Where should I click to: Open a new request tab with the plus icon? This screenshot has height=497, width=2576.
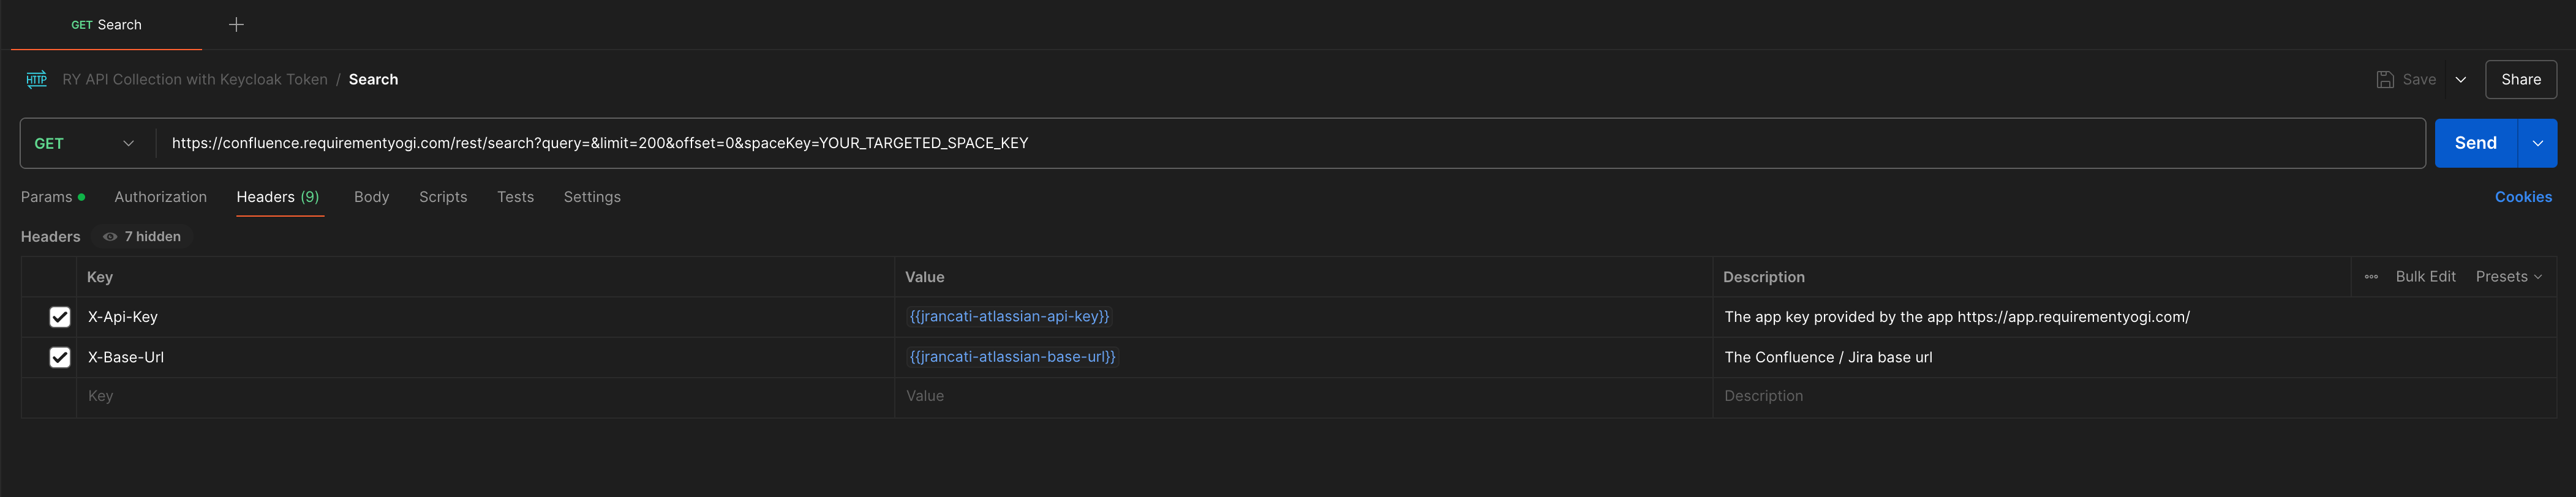[236, 24]
